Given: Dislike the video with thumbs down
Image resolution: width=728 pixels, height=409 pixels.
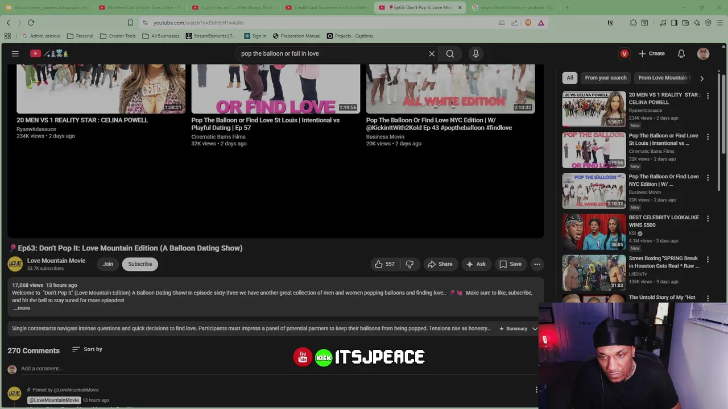Looking at the screenshot, I should click(409, 264).
